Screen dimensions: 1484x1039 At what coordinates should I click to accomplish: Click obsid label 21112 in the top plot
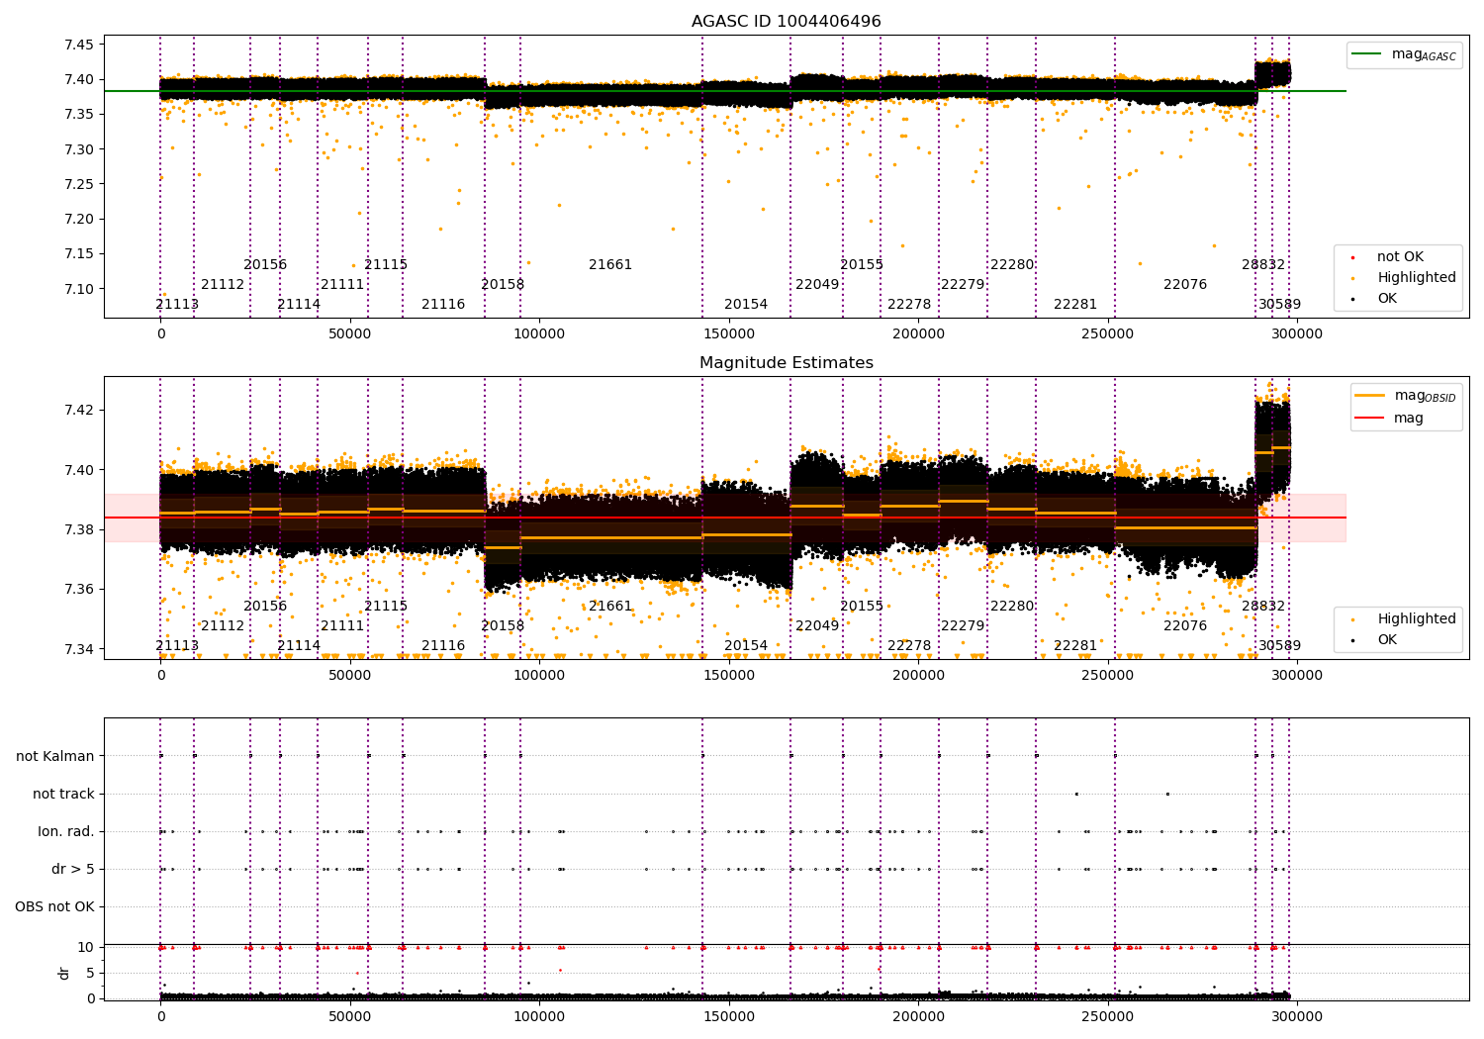click(x=223, y=285)
